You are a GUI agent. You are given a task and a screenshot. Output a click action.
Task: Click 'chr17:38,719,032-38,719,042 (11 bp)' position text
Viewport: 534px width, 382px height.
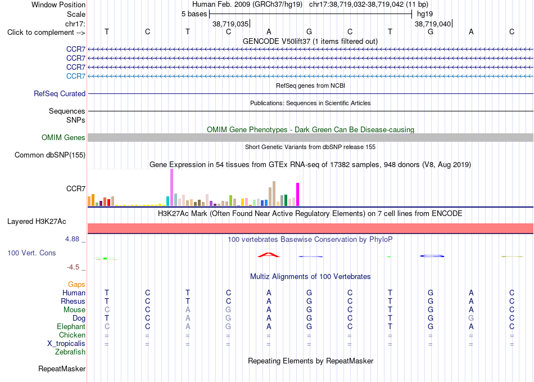pos(369,5)
